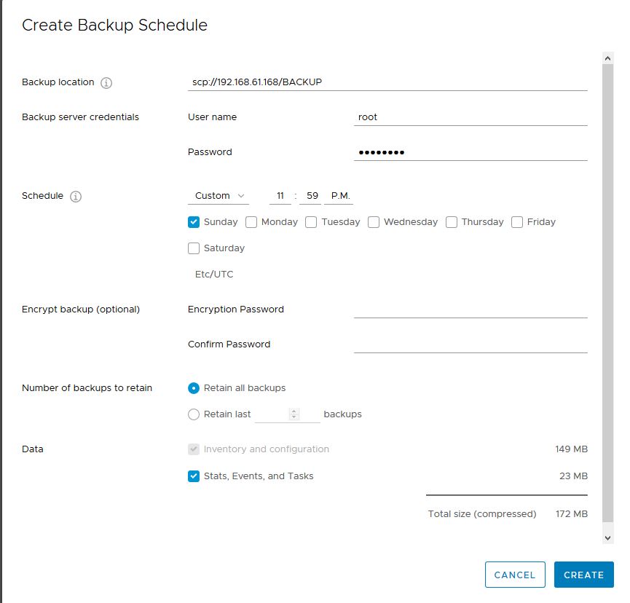Uncheck Stats, Events, and Tasks
Image resolution: width=630 pixels, height=603 pixels.
[x=194, y=476]
